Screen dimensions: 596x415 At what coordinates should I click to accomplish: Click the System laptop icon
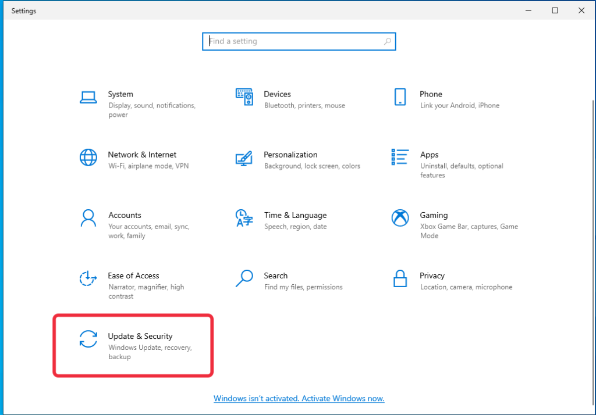pos(88,97)
